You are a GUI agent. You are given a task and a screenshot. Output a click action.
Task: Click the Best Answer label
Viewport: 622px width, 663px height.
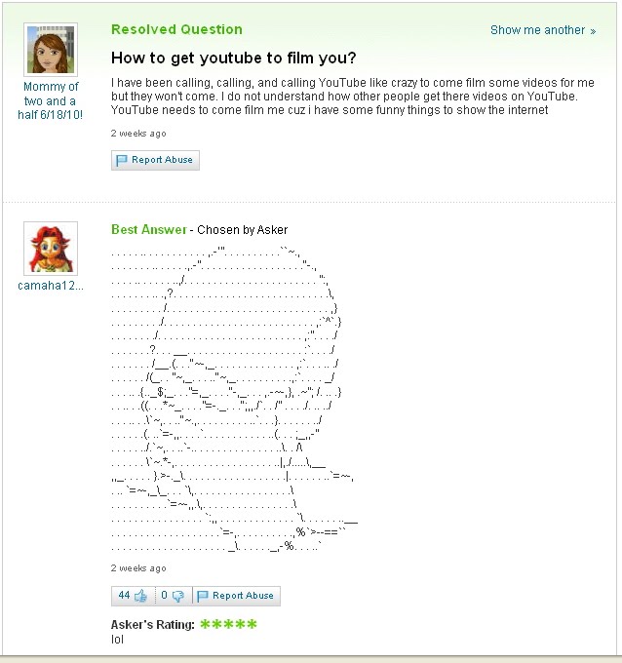point(149,229)
